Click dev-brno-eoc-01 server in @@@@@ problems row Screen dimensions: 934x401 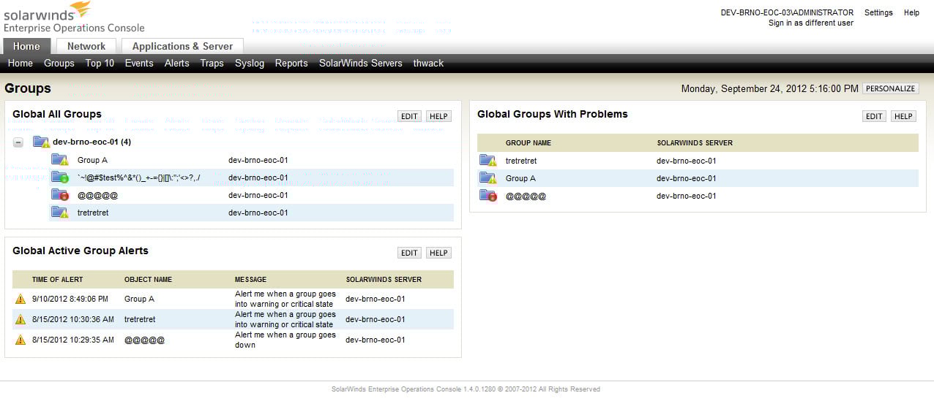pos(687,196)
